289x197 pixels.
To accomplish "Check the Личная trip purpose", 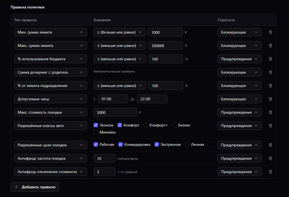I will (x=187, y=144).
